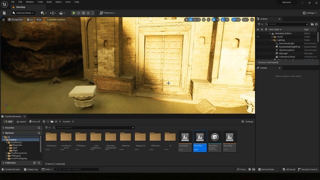Toggle grid location snapping in the viewport
The width and height of the screenshot is (320, 180).
click(213, 19)
